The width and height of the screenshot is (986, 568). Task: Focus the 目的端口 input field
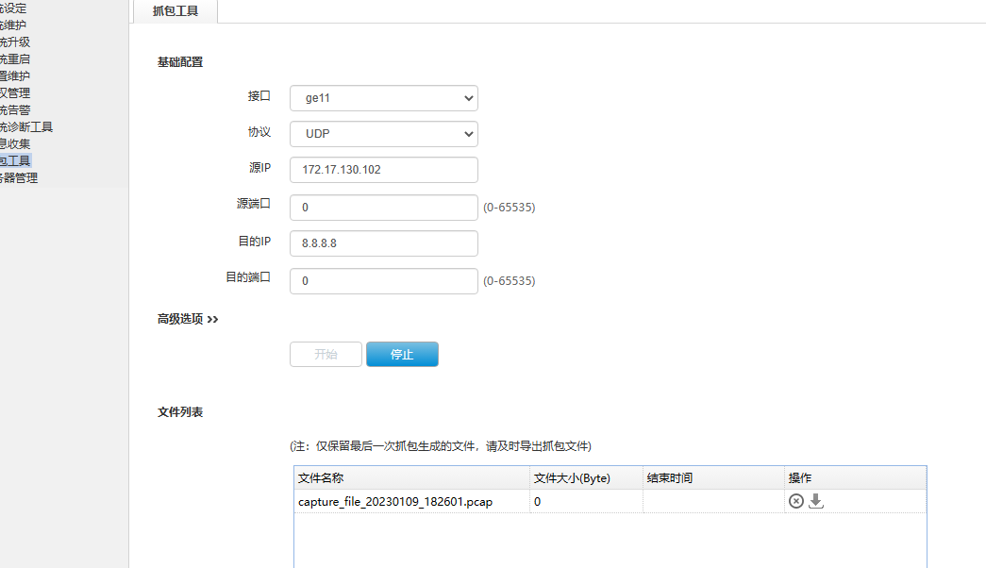point(384,281)
